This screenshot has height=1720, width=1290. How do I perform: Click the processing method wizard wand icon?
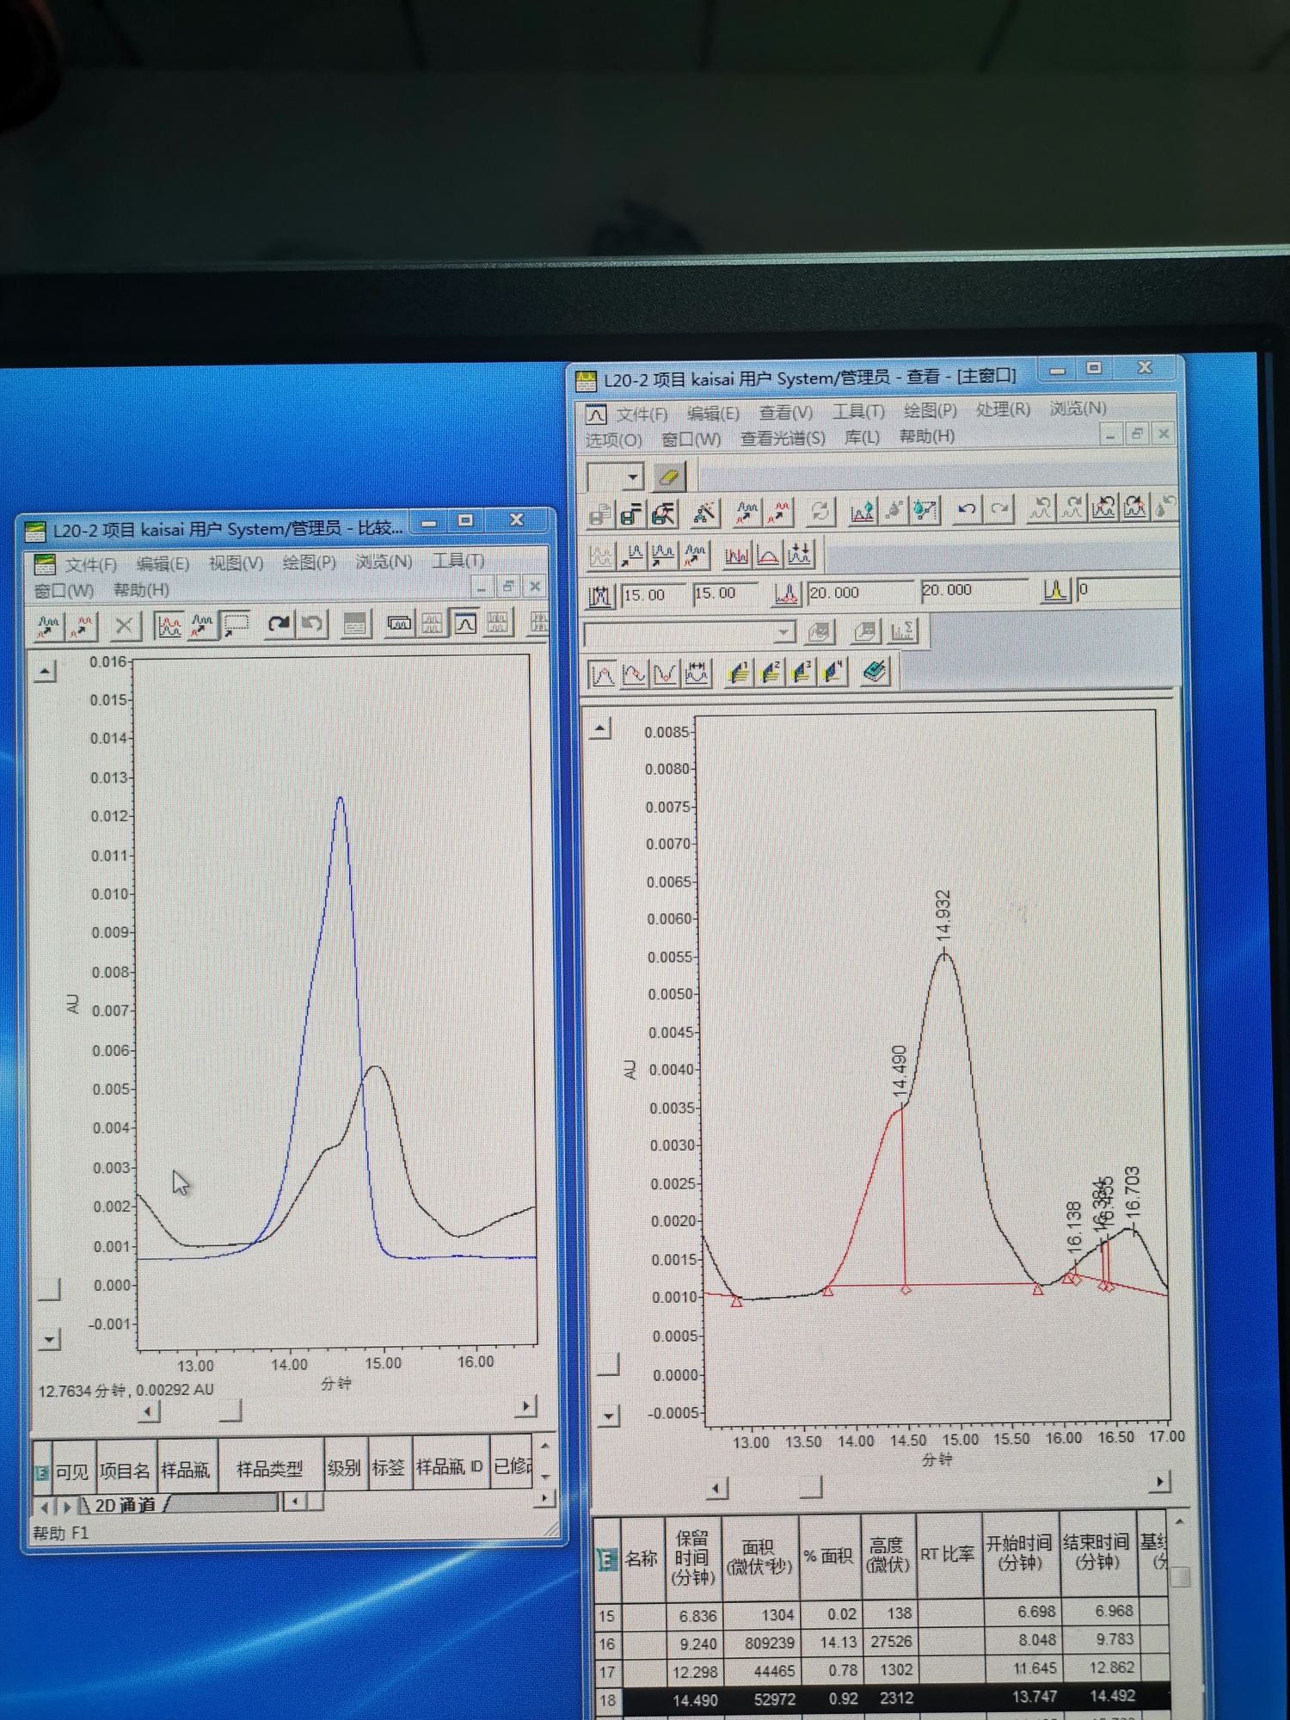pos(704,513)
